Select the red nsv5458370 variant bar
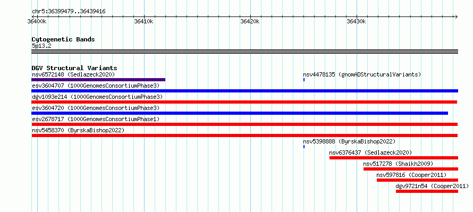This screenshot has height=212, width=473. [x=244, y=135]
